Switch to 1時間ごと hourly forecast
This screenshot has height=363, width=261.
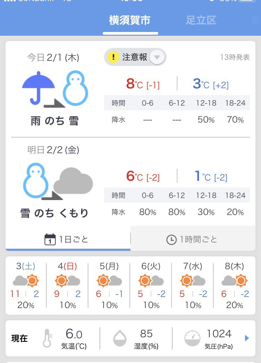pos(193,239)
